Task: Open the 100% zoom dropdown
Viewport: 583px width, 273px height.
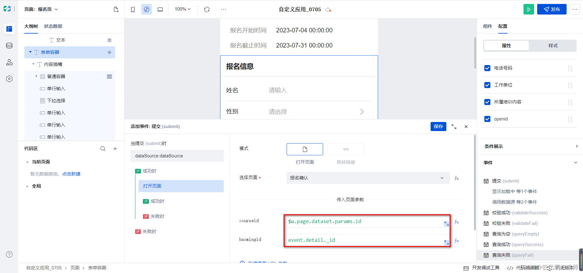Action: tap(182, 9)
